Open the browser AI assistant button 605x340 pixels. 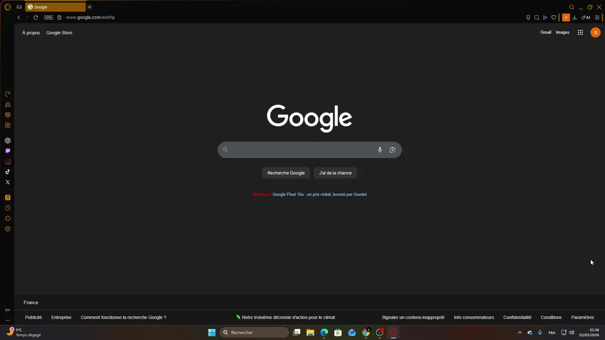(x=586, y=17)
